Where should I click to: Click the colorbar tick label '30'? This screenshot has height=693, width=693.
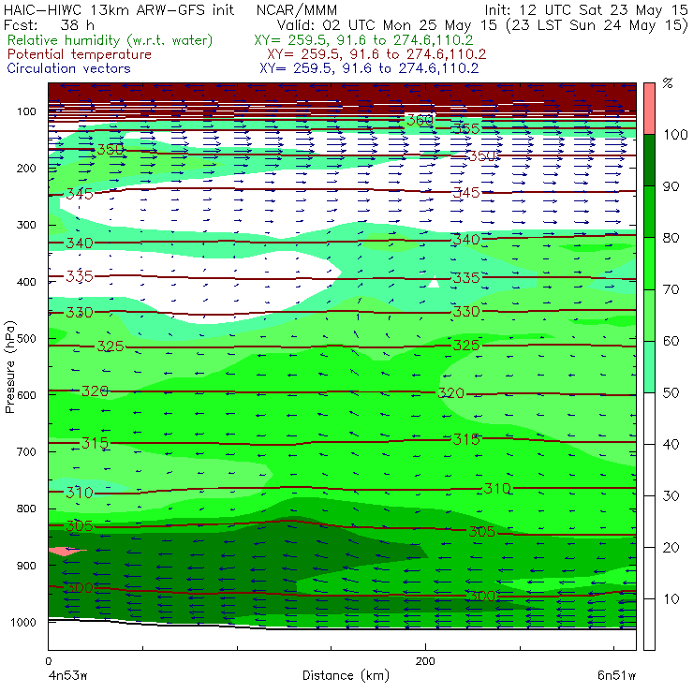point(671,496)
